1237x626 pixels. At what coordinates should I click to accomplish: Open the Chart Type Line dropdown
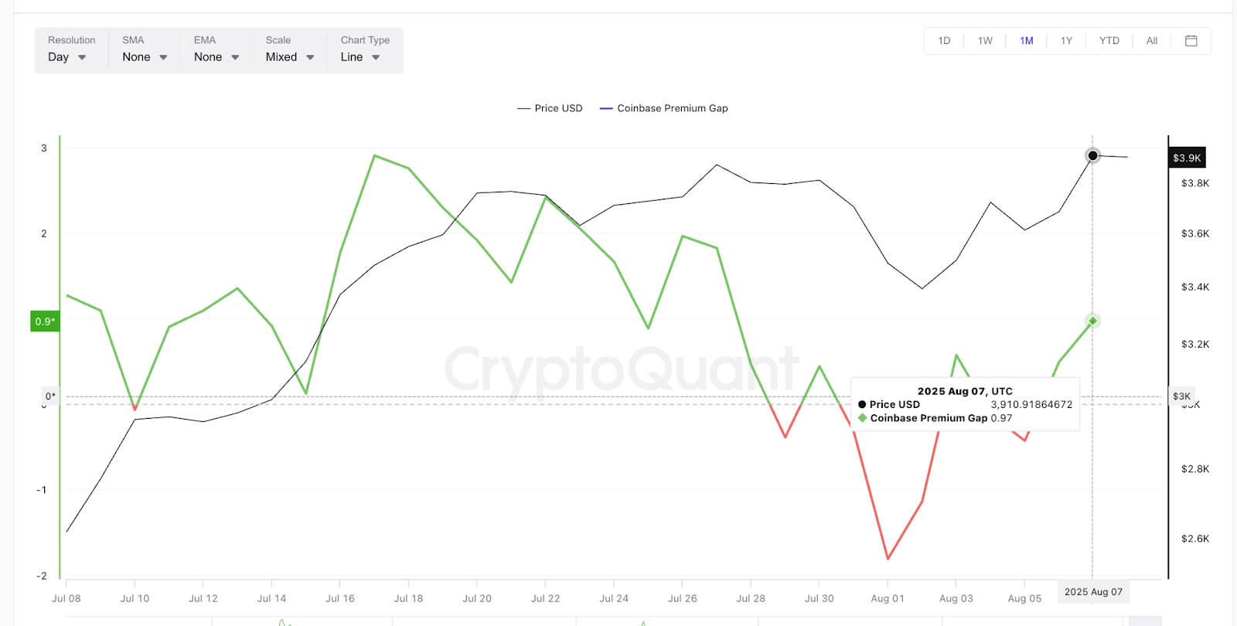pyautogui.click(x=360, y=57)
